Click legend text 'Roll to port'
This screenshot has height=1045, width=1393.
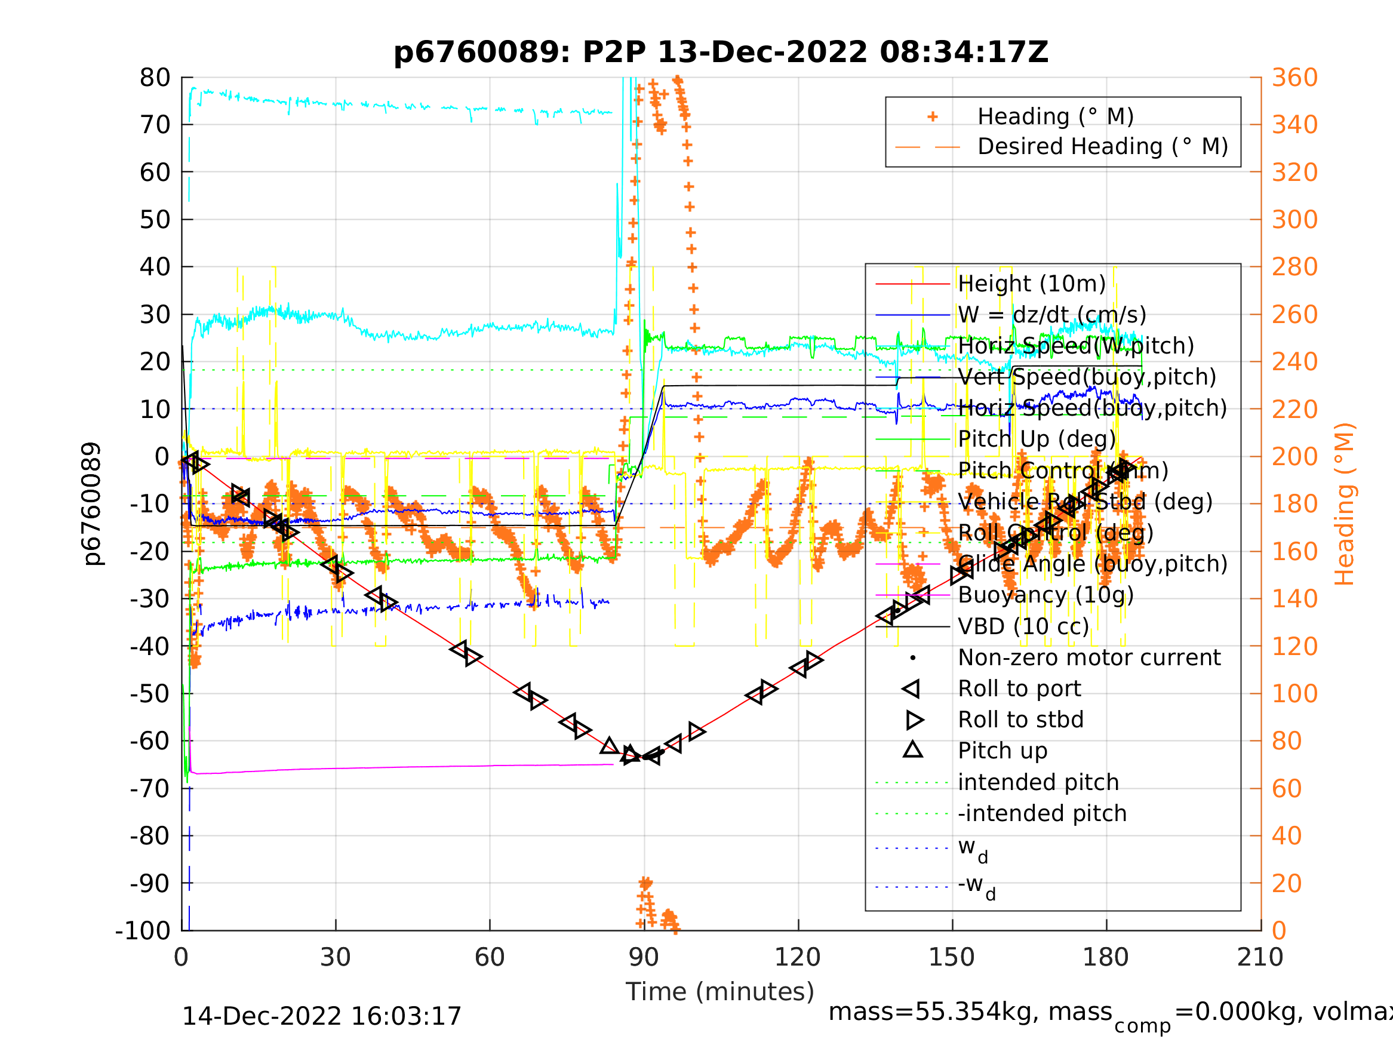click(x=1020, y=689)
